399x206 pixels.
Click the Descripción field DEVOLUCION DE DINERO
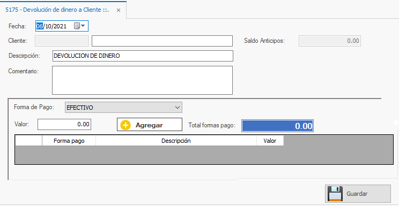coord(143,56)
